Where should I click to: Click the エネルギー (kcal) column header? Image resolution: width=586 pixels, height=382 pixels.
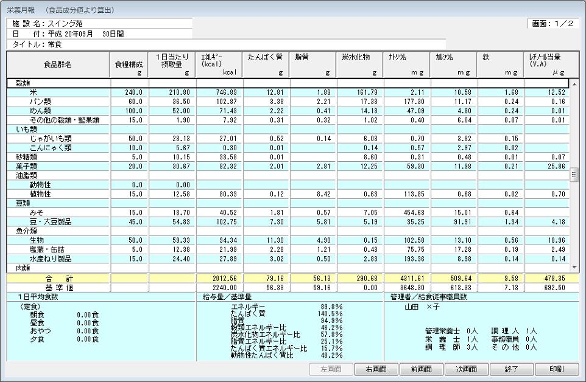[219, 64]
